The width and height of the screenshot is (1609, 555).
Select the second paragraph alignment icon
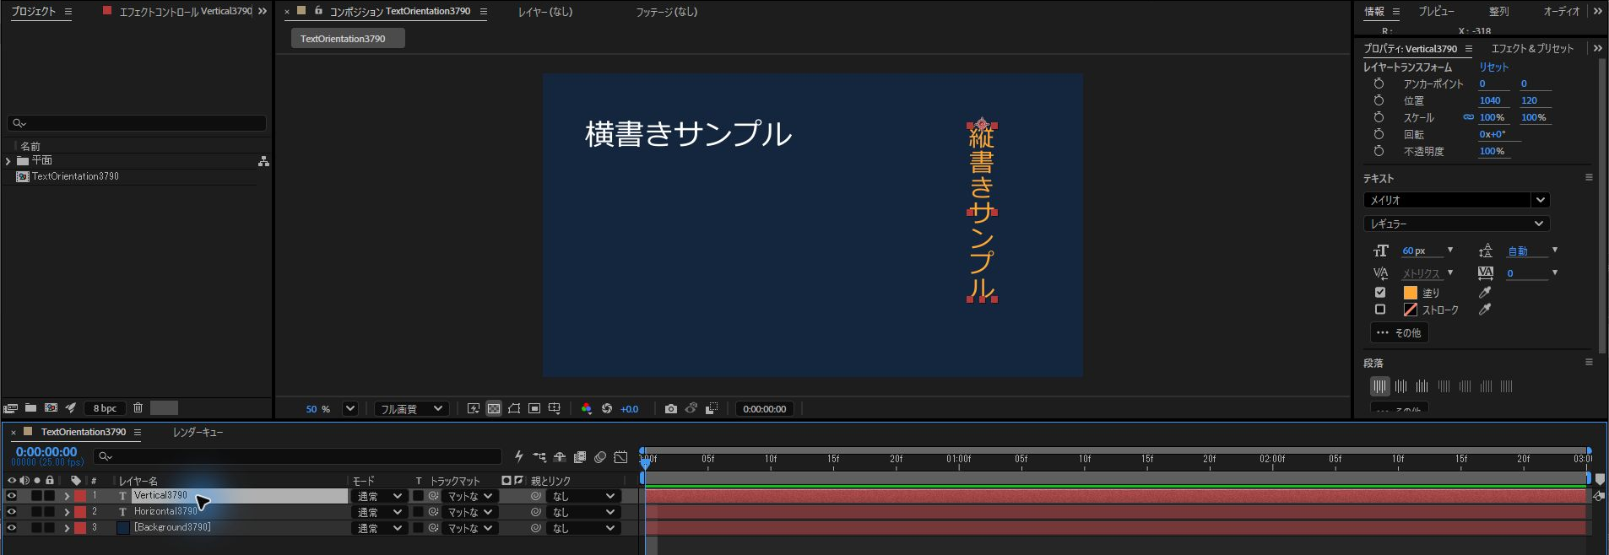[x=1401, y=386]
